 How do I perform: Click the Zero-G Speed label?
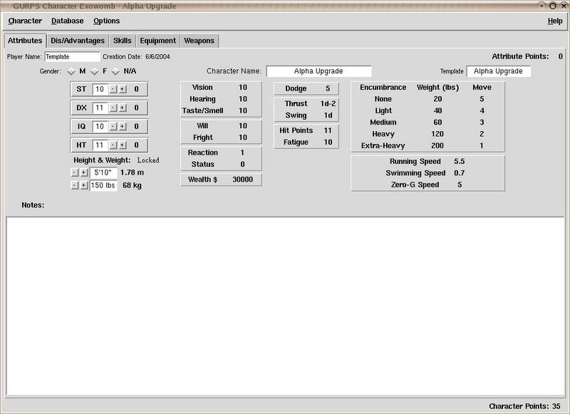415,185
